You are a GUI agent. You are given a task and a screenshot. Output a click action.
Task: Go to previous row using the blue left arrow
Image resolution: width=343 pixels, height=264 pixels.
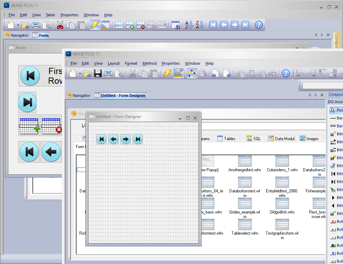coord(224,25)
